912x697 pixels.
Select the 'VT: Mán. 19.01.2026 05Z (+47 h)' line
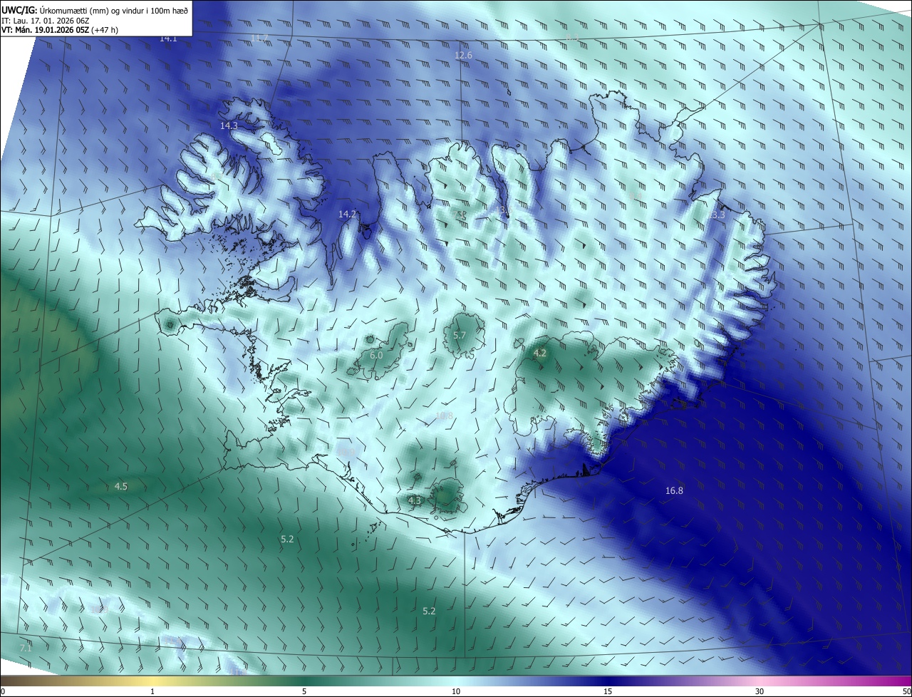click(60, 30)
